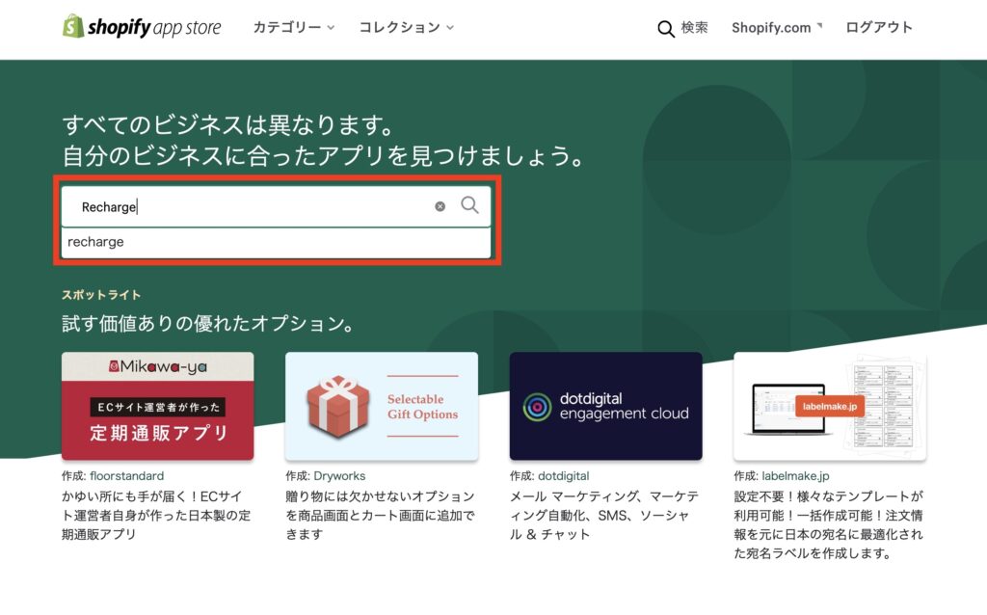This screenshot has width=987, height=615.
Task: Expand the コレクション dropdown menu
Action: pos(406,27)
